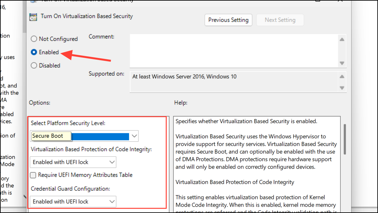Click the Supported on down arrow

(x=342, y=88)
